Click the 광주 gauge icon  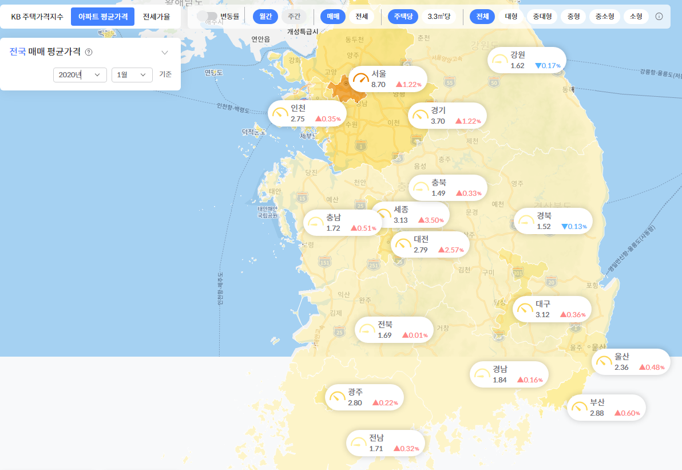[x=337, y=397]
